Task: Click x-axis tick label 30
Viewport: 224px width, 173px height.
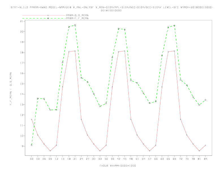Action: 94,159
